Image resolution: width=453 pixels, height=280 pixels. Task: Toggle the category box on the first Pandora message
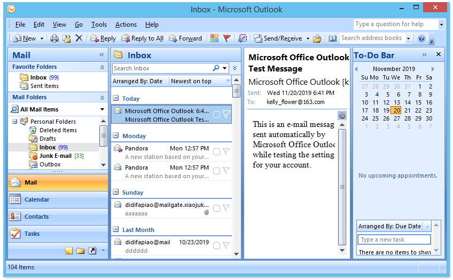click(x=216, y=151)
